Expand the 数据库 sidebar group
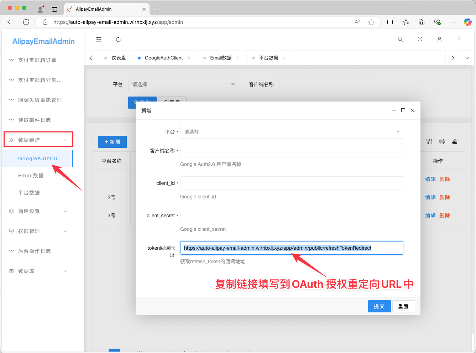The image size is (476, 353). click(x=37, y=271)
